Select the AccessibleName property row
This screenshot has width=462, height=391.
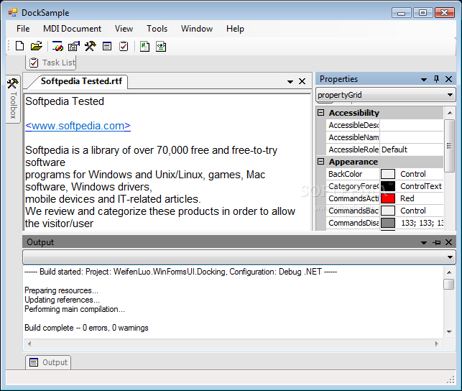pos(384,137)
